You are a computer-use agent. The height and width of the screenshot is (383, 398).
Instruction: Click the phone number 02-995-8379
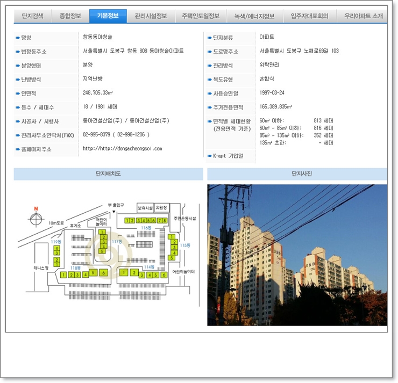click(x=96, y=135)
